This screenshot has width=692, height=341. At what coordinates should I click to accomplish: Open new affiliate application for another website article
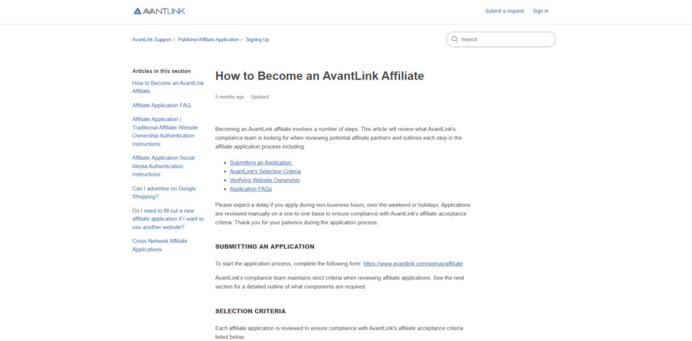click(168, 219)
